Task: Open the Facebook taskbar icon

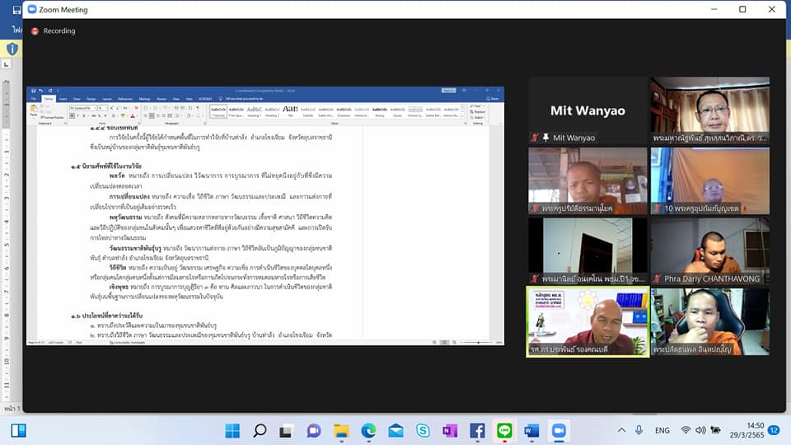Action: (x=477, y=431)
